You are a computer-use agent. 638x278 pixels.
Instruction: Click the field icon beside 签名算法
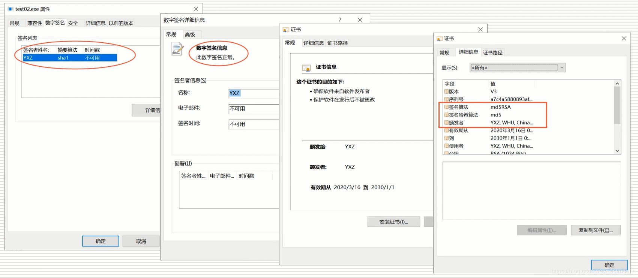[446, 107]
